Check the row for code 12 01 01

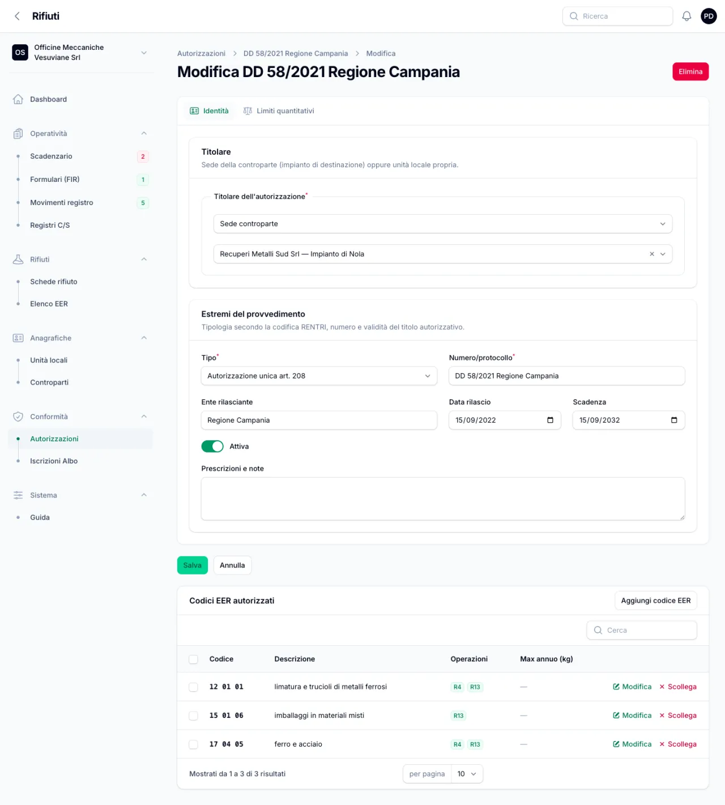[x=194, y=687]
